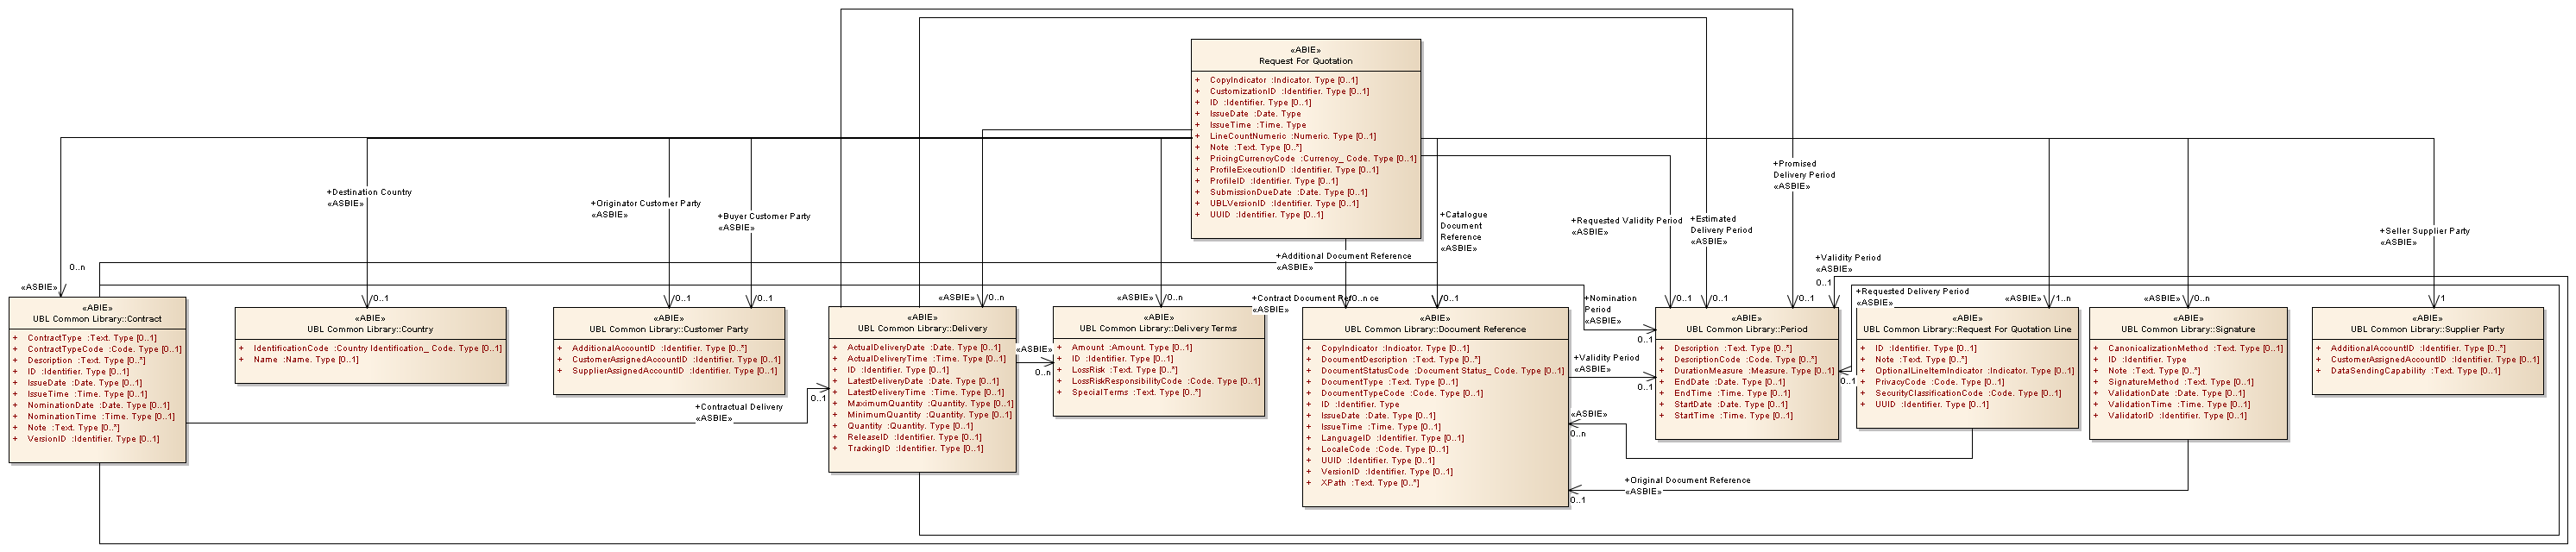Click the UBL Common Library::Signature class title
The height and width of the screenshot is (552, 2576).
click(2187, 329)
